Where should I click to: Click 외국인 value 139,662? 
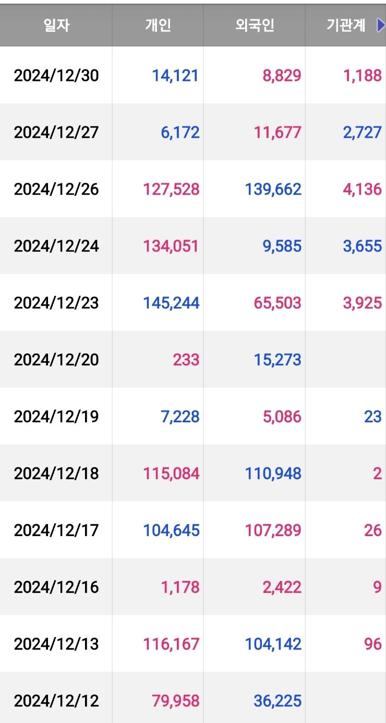273,189
